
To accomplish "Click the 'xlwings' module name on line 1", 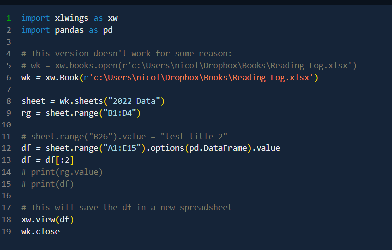I will (x=72, y=18).
